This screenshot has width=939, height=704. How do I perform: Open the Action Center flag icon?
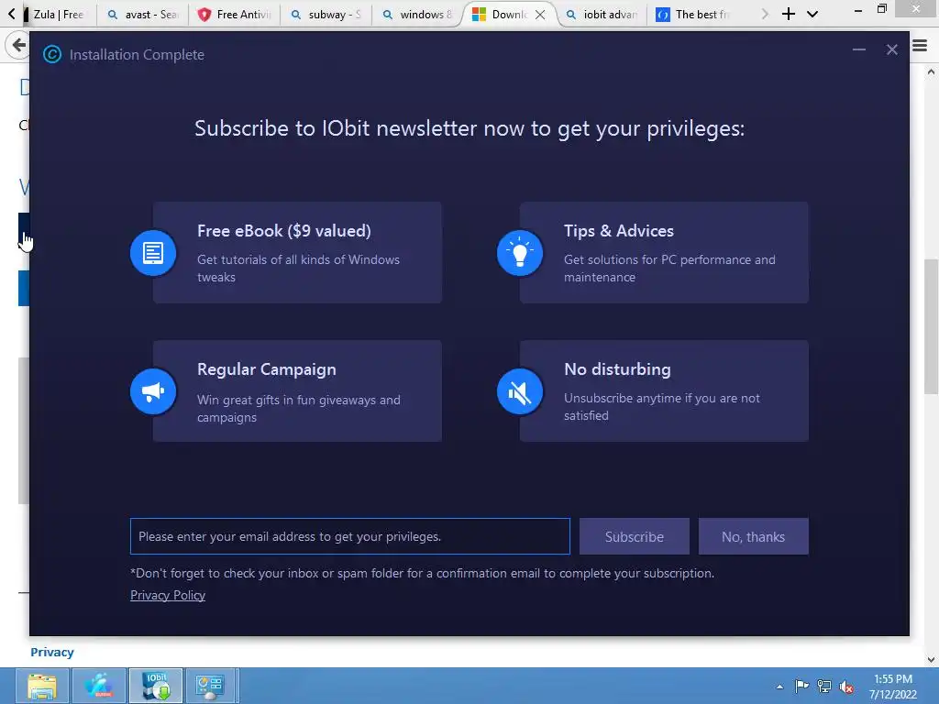click(801, 686)
